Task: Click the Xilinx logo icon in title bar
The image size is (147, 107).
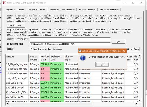Action: (4, 3)
